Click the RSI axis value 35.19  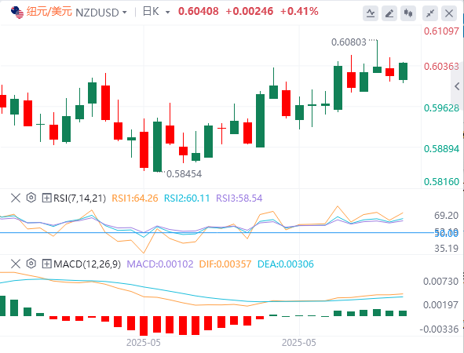coord(446,249)
